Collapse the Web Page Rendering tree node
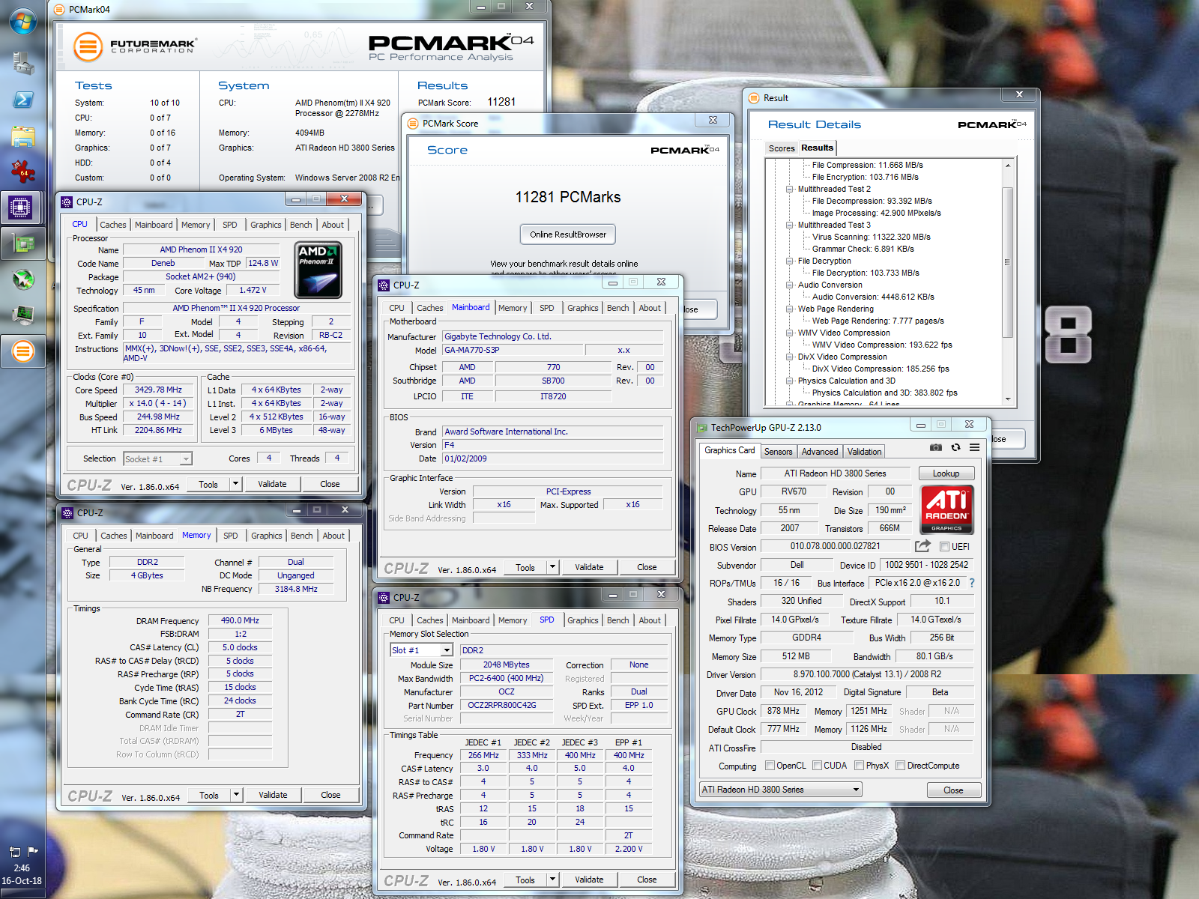This screenshot has height=899, width=1199. pyautogui.click(x=789, y=309)
